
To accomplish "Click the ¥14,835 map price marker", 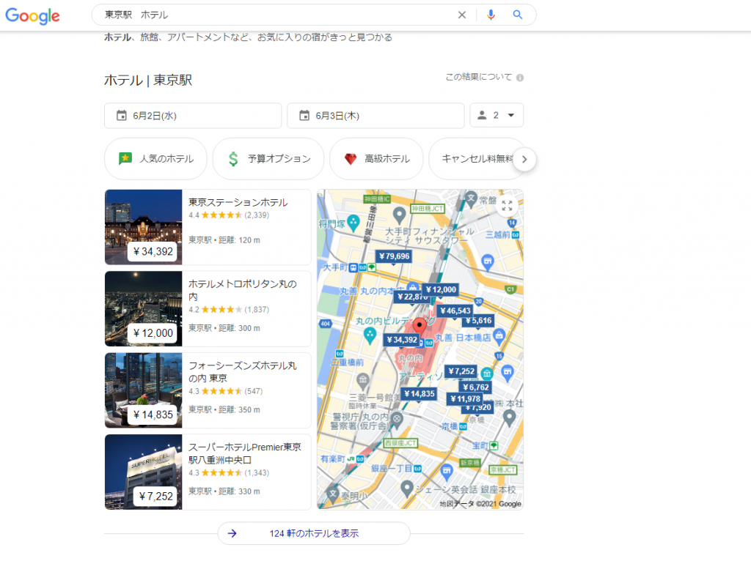I will 419,394.
